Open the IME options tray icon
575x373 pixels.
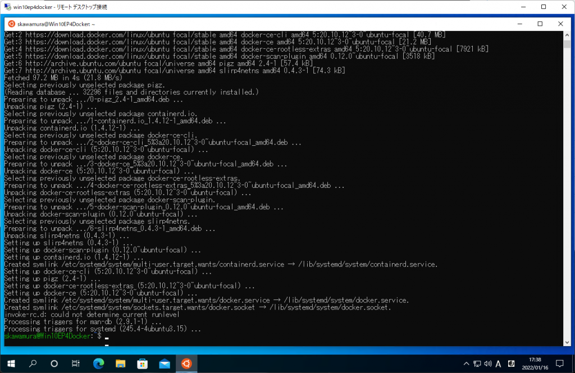click(x=511, y=363)
